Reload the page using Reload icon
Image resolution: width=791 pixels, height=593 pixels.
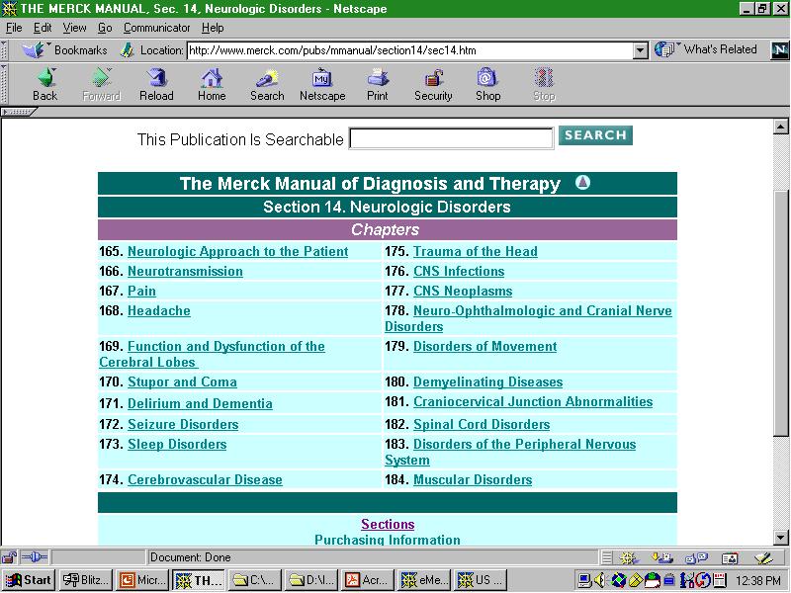[156, 78]
